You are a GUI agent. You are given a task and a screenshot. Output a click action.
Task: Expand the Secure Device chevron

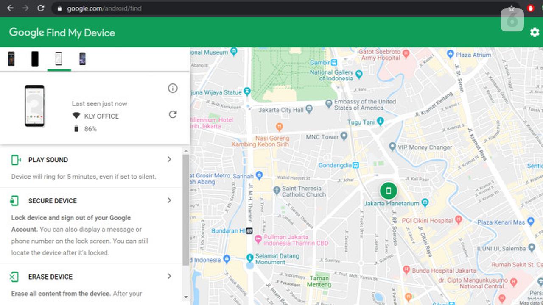click(169, 200)
